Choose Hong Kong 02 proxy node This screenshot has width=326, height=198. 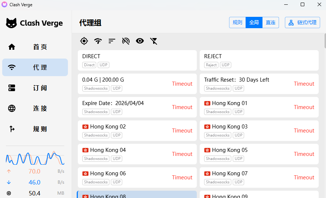point(137,131)
